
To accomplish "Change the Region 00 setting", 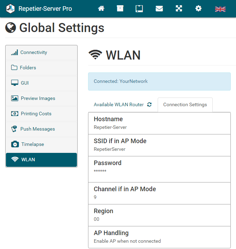I will point(159,215).
